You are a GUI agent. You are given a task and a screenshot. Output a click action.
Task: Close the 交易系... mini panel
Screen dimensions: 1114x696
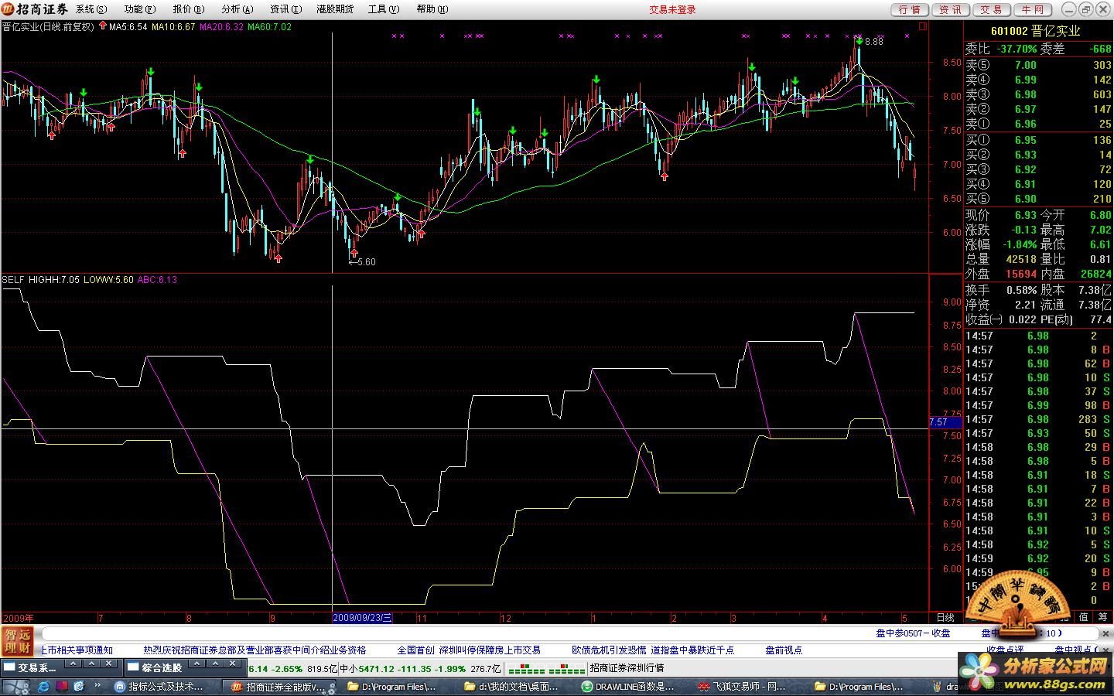pyautogui.click(x=109, y=664)
